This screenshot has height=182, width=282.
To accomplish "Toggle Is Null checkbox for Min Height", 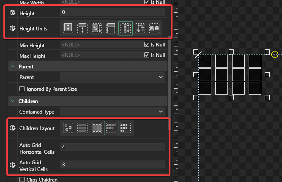I will (147, 44).
